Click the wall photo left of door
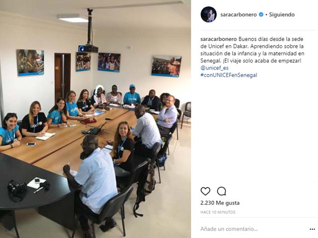 (30, 63)
